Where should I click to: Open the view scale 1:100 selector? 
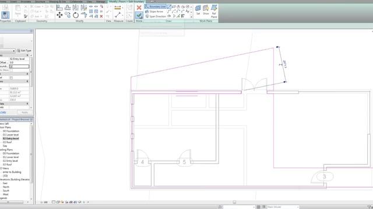(x=44, y=203)
